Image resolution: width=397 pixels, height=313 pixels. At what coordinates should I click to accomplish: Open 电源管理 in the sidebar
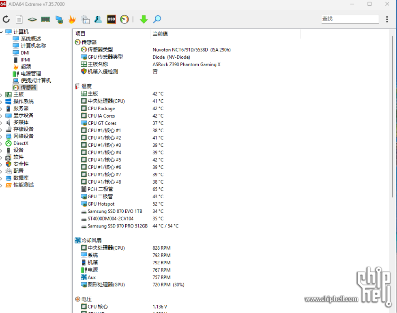(31, 74)
